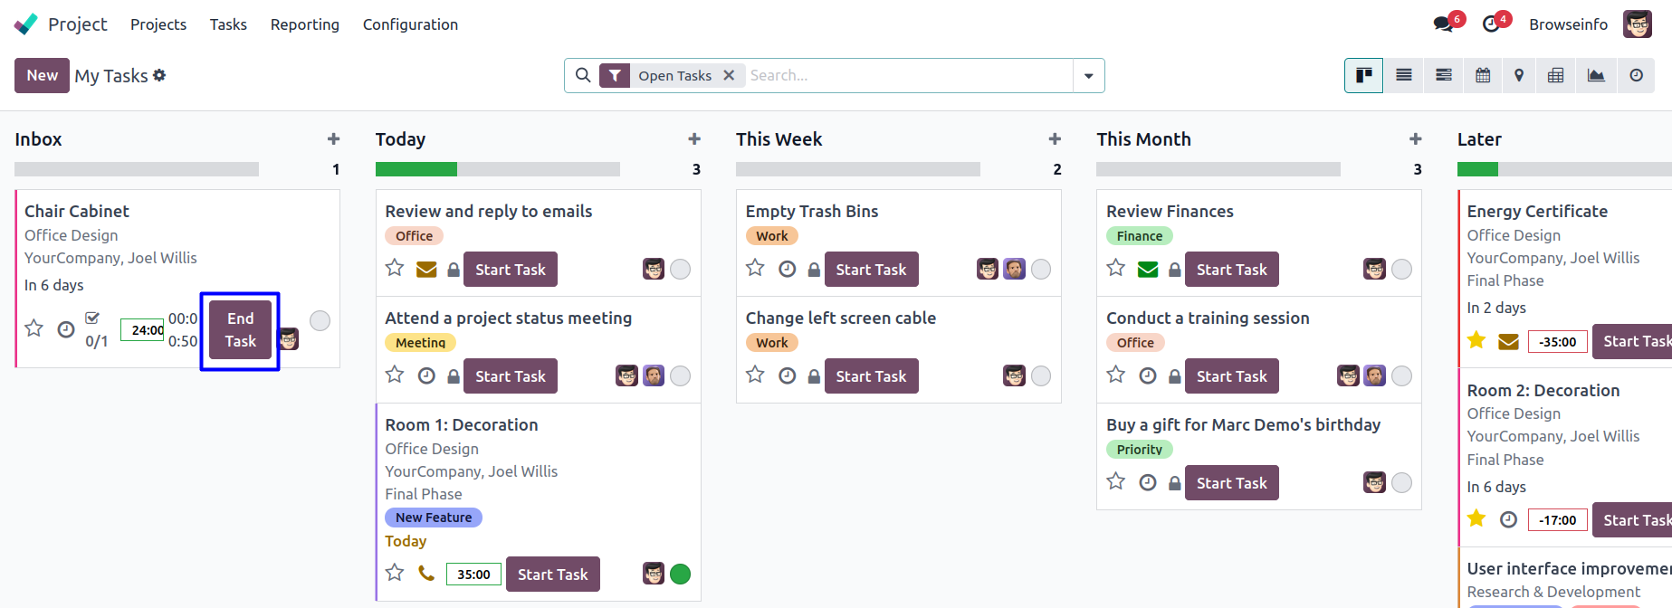The height and width of the screenshot is (608, 1672).
Task: Star the Chair Cabinet task
Action: [x=34, y=328]
